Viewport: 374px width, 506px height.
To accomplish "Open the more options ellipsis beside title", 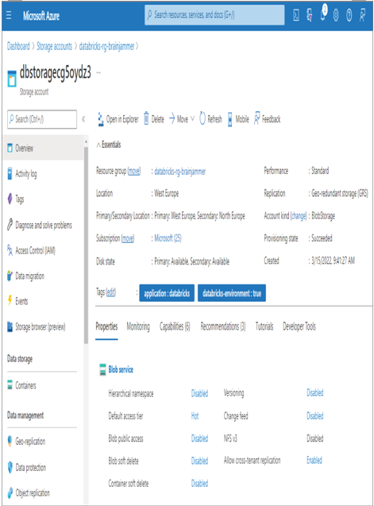I will [98, 72].
